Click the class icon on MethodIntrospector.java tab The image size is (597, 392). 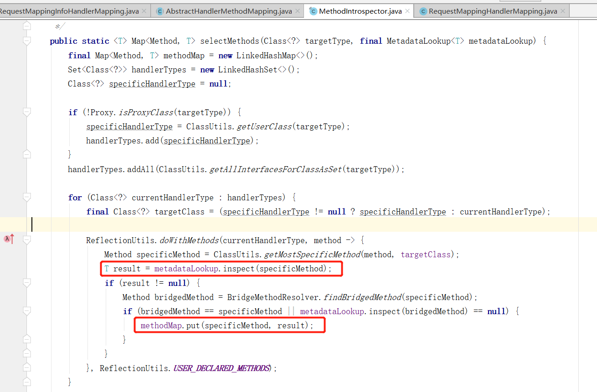pyautogui.click(x=313, y=11)
